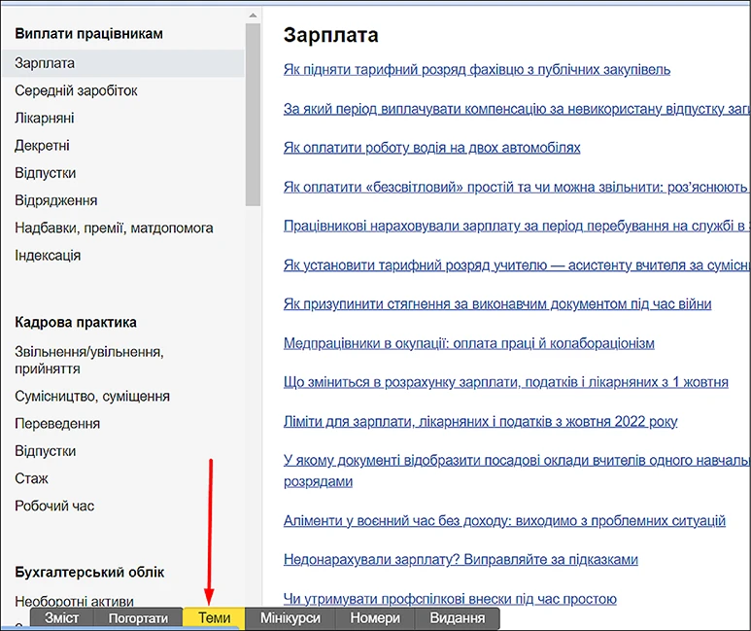The width and height of the screenshot is (751, 631).
Task: Open Середній заробіток topic
Action: (x=76, y=90)
